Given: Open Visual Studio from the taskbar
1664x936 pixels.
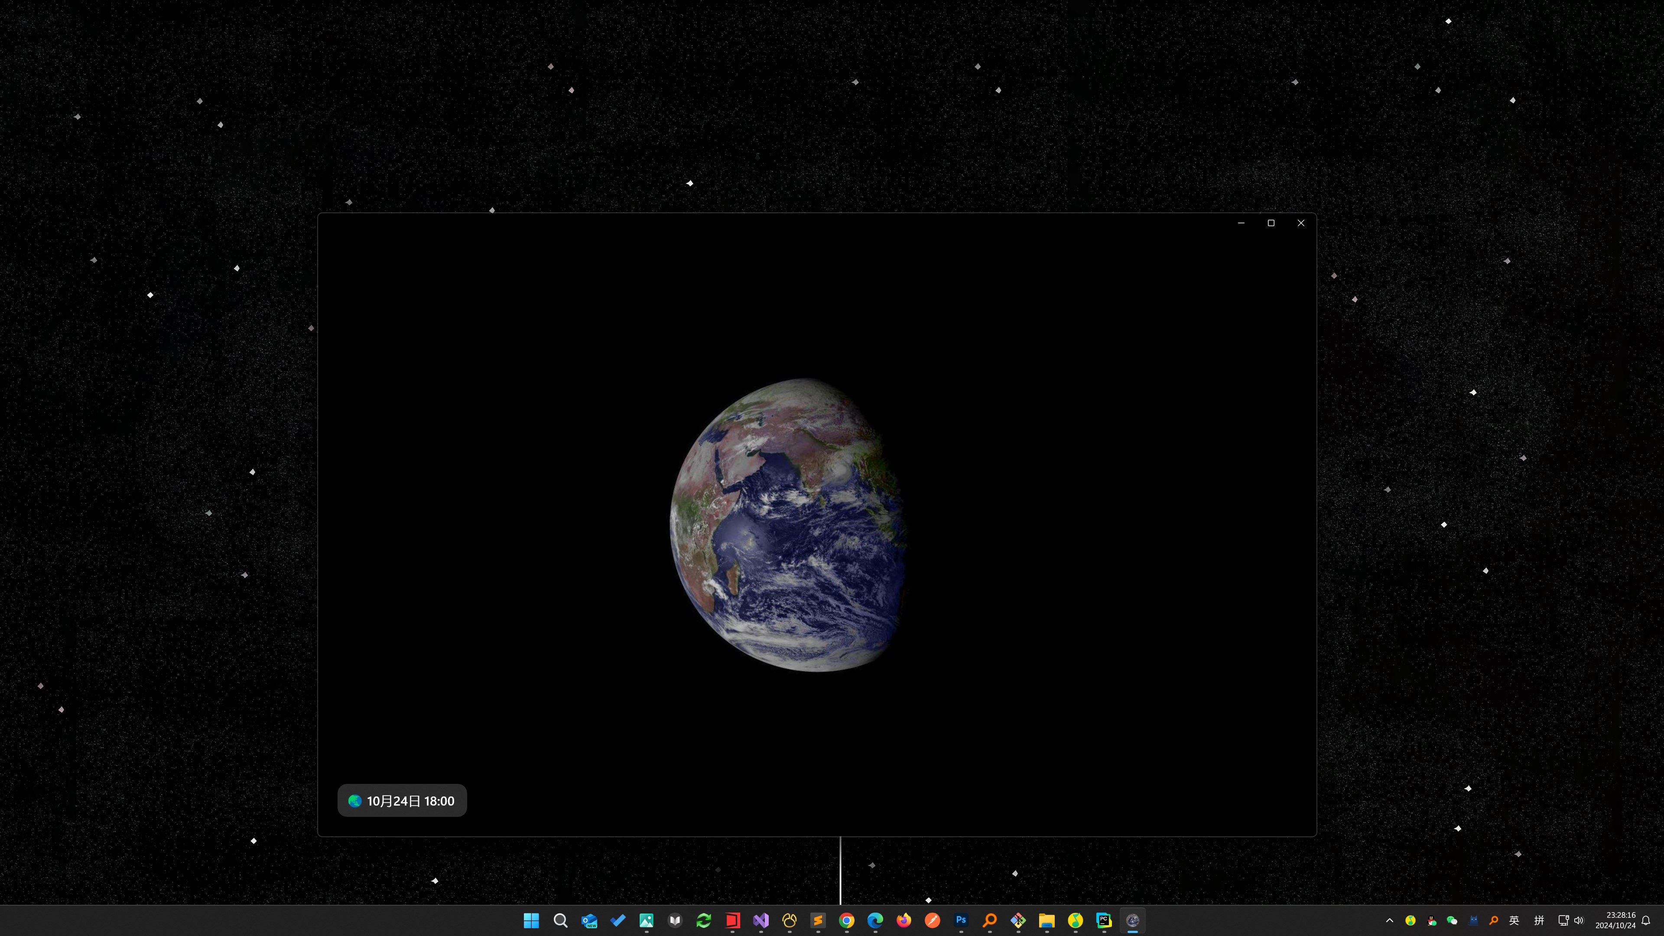Looking at the screenshot, I should [760, 920].
